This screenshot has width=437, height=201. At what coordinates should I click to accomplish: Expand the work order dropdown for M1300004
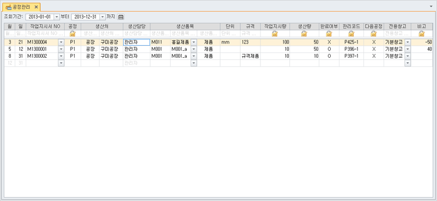pos(62,42)
